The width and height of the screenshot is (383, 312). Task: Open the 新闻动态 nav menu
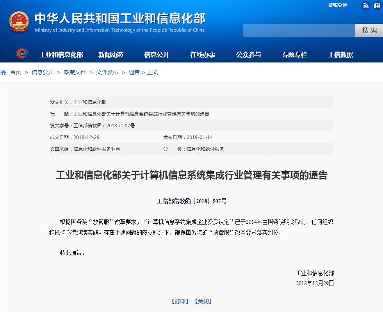[x=110, y=55]
